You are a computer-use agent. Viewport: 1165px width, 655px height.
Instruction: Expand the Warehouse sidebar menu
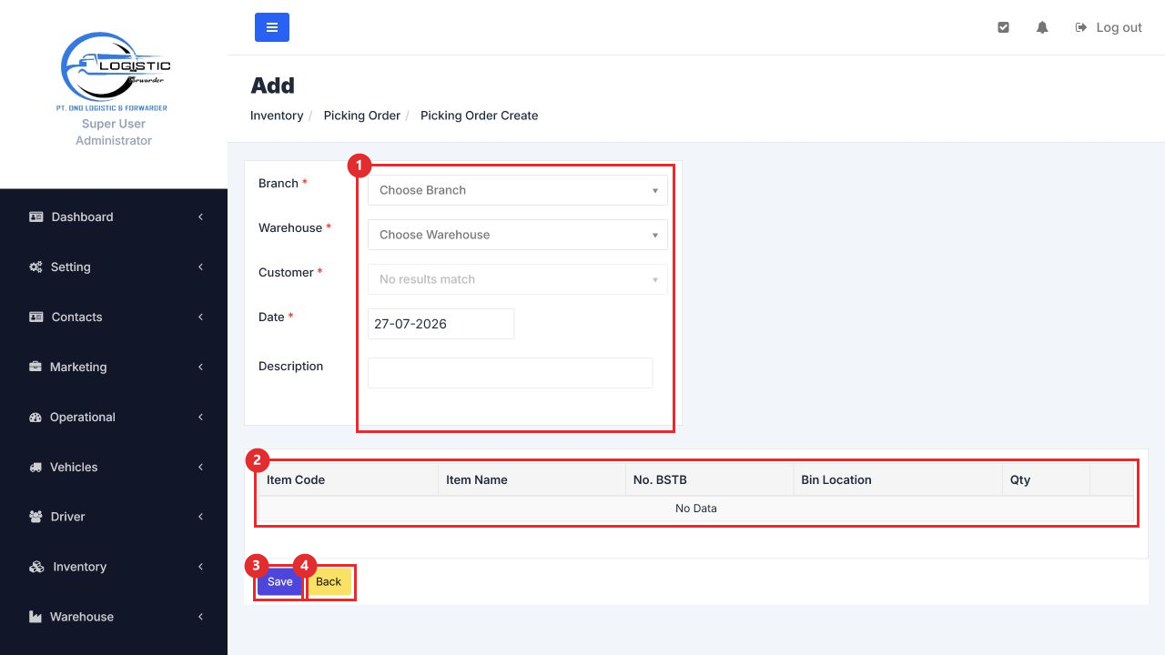[x=114, y=617]
